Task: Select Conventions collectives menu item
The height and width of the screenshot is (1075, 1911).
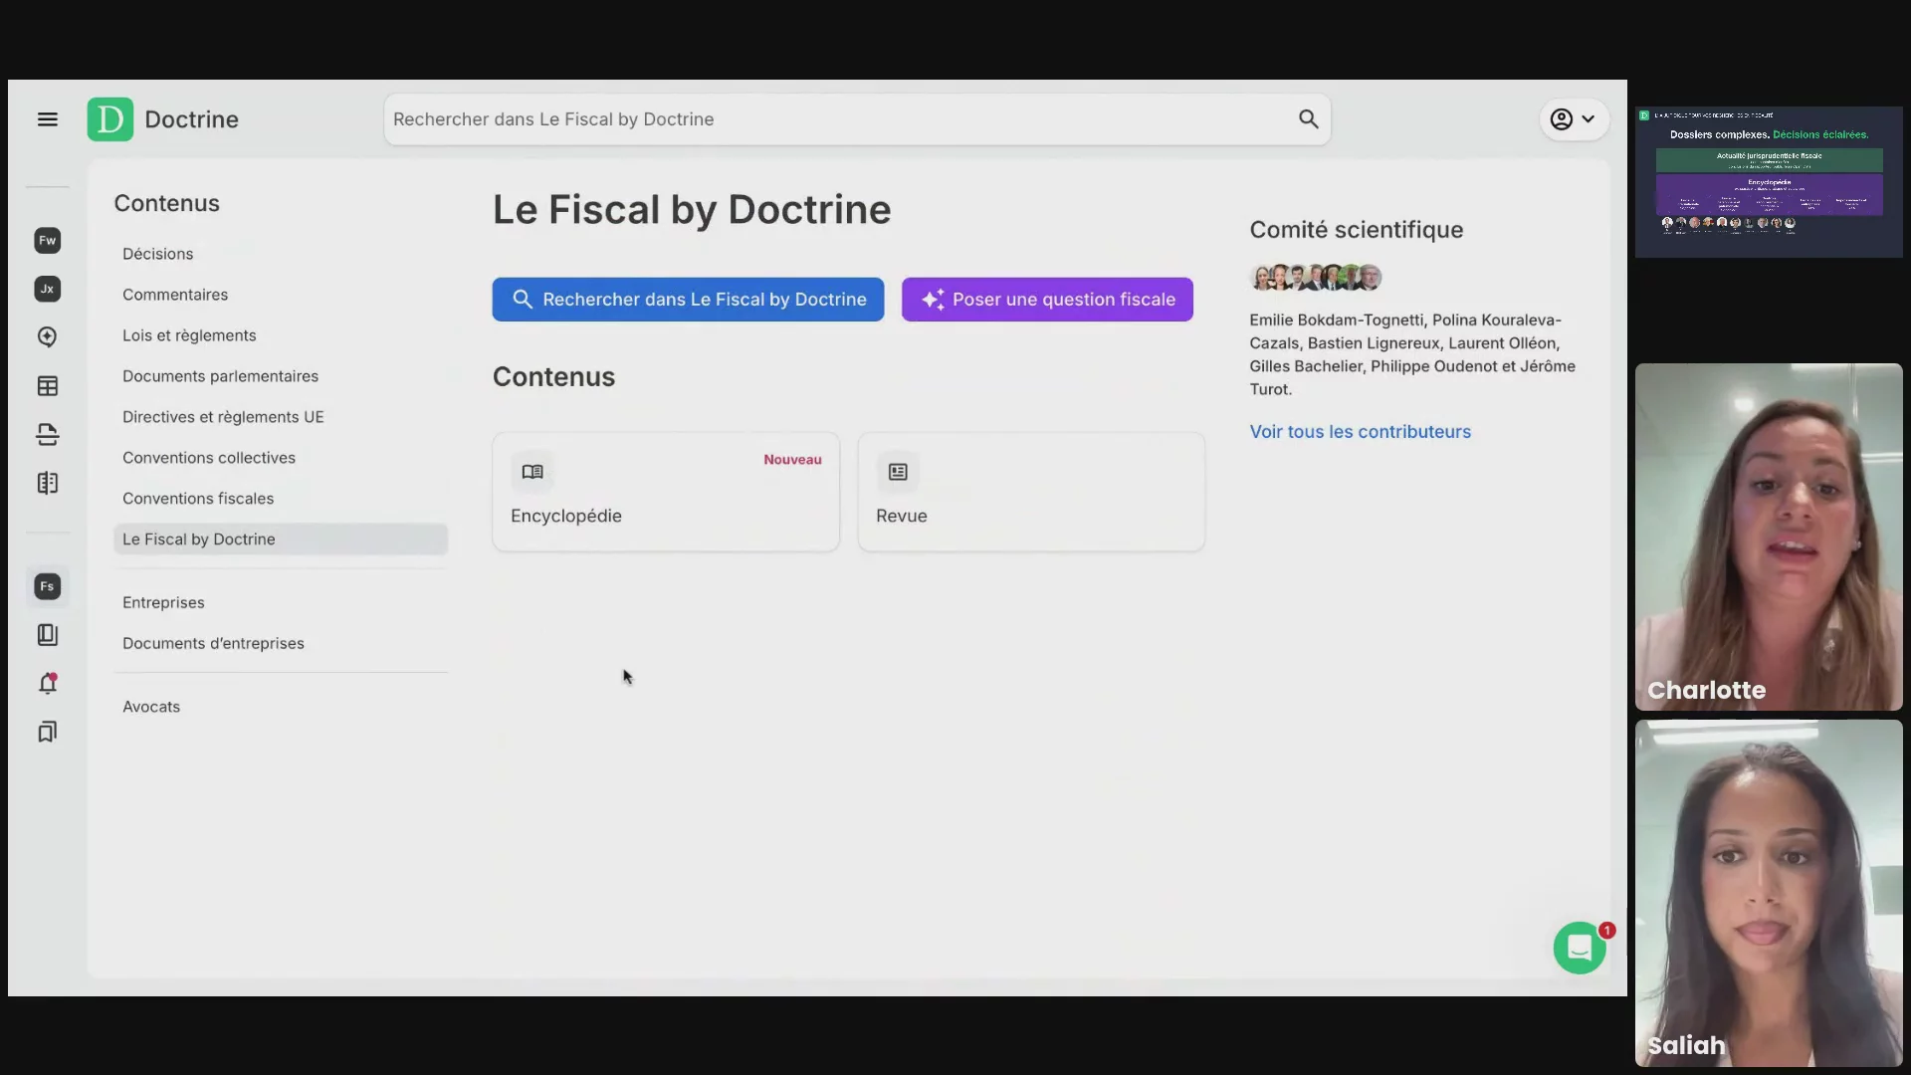Action: pyautogui.click(x=209, y=458)
